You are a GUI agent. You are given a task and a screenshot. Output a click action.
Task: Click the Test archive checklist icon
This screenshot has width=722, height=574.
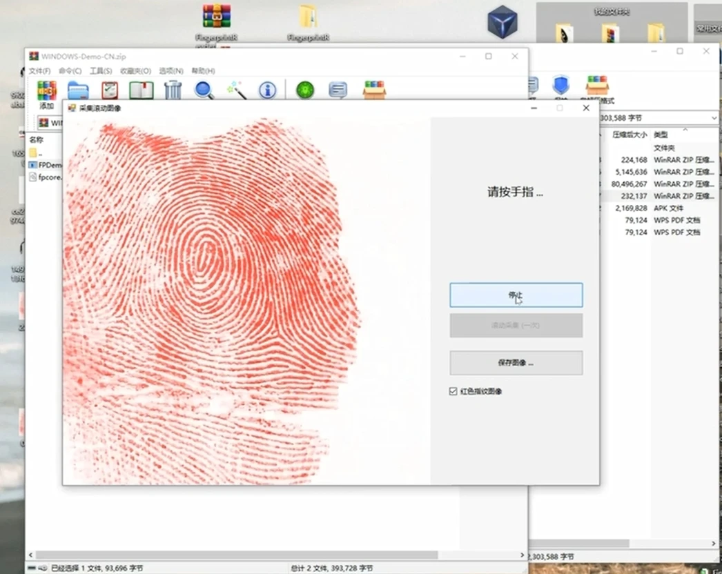(110, 90)
